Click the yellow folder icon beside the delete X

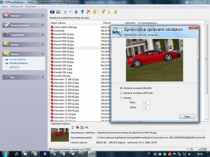coord(95,12)
